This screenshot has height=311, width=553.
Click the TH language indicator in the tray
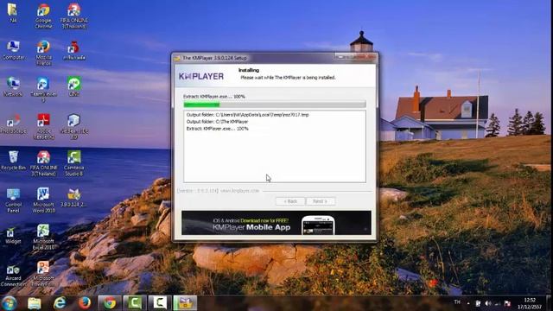pos(457,302)
